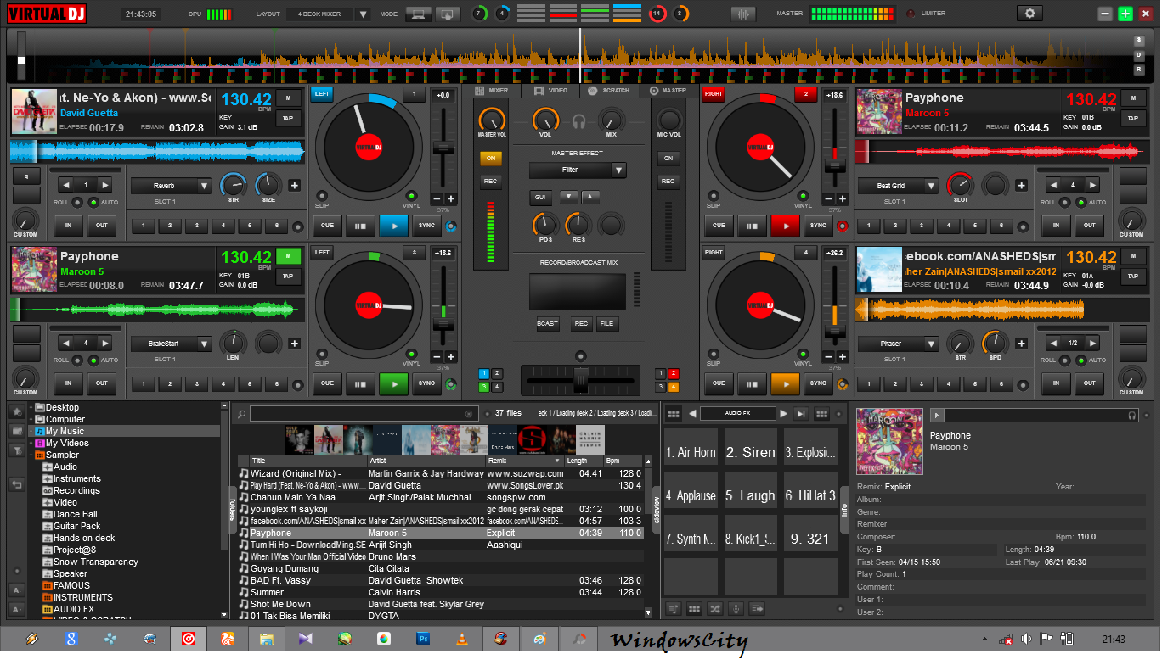
Task: Open the Phaser effect dropdown
Action: 931,344
